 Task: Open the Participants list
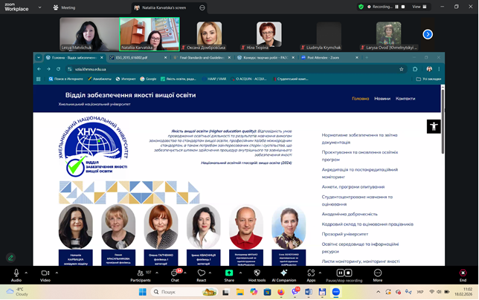tap(140, 273)
